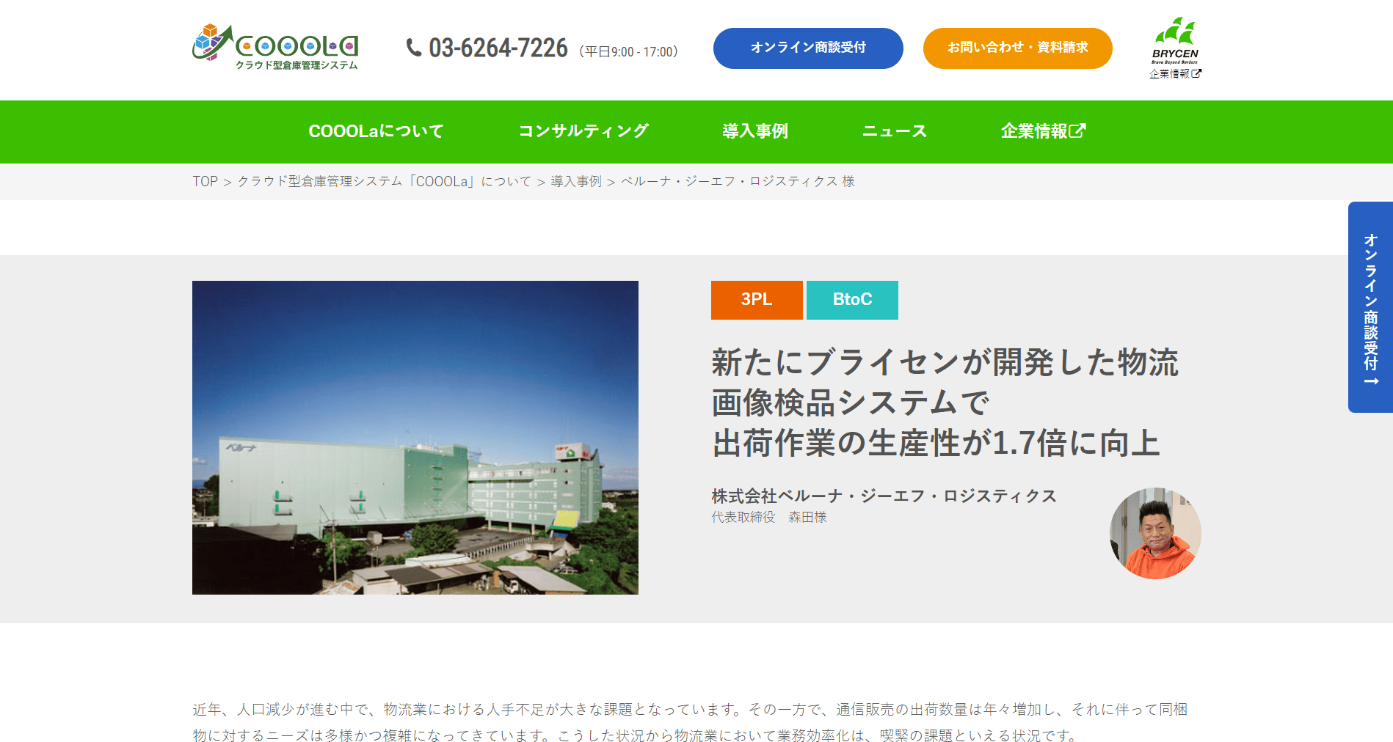
Task: Click the クラウド型倉庫管理システム「COOOLa」について breadcrumb
Action: click(x=385, y=181)
